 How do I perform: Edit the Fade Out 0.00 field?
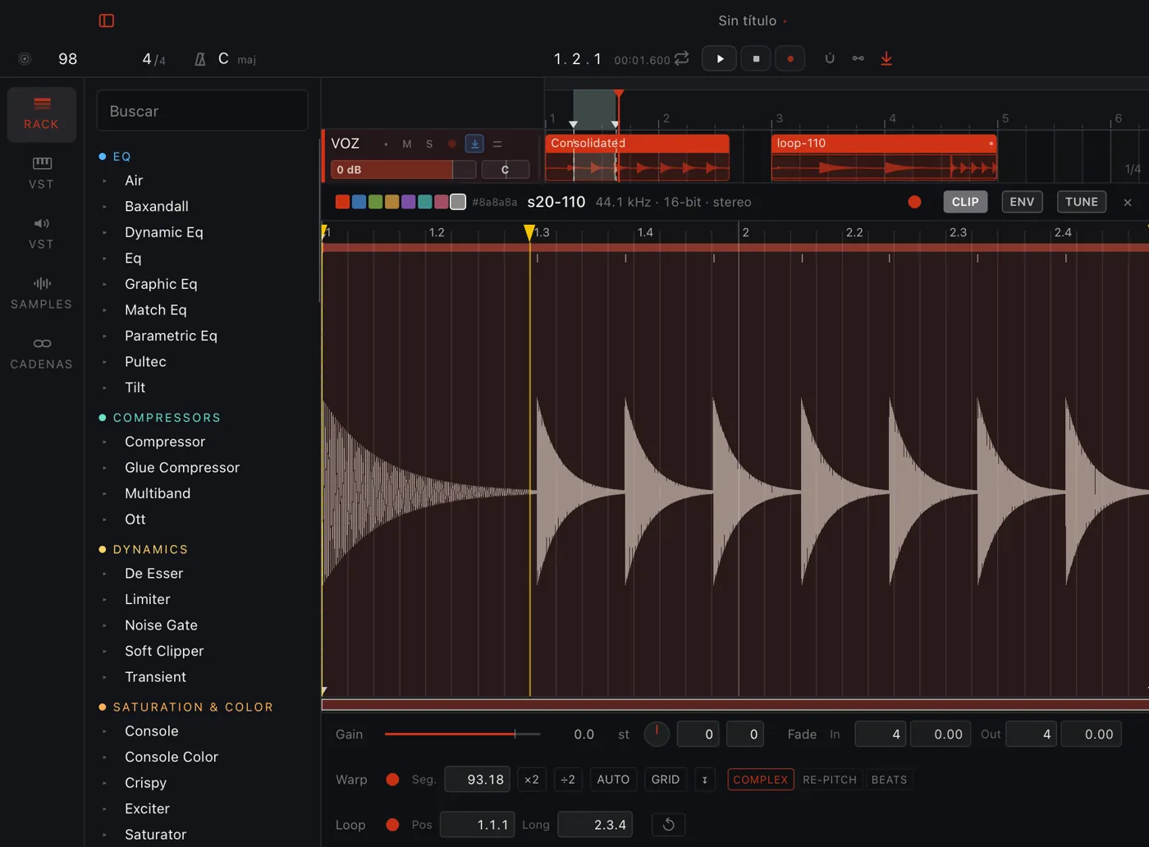pyautogui.click(x=1092, y=734)
